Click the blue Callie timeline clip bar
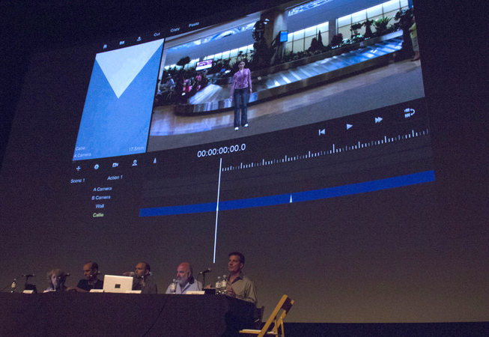Viewport: 489px width, 337px height. [x=287, y=193]
